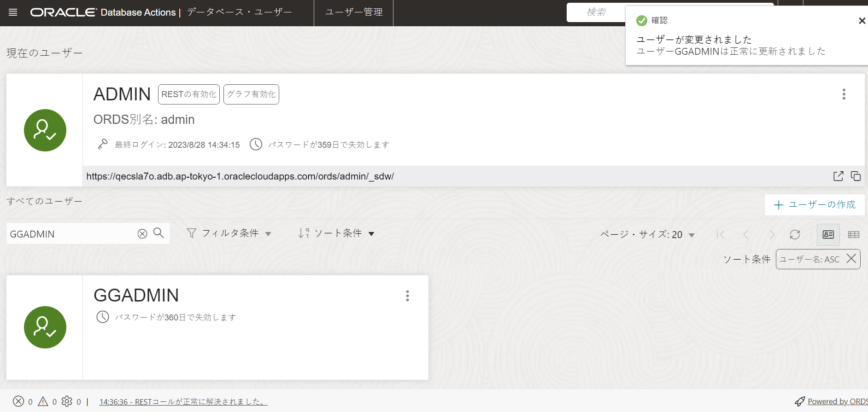The width and height of the screenshot is (868, 412).
Task: Click the Oracle Database Actions logo
Action: coord(103,12)
